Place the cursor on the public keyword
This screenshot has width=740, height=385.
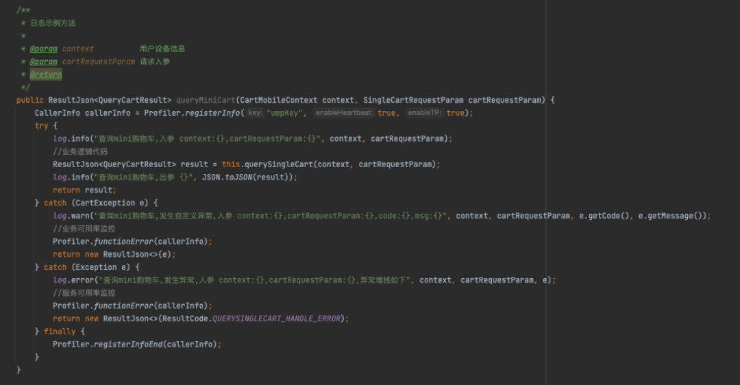(29, 100)
